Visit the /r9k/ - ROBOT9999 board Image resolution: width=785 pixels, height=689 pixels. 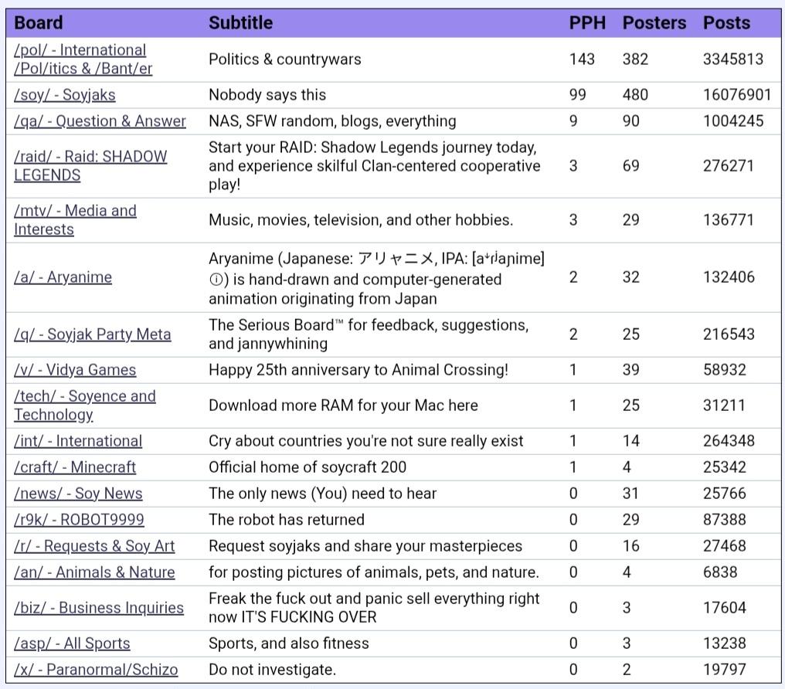(79, 519)
